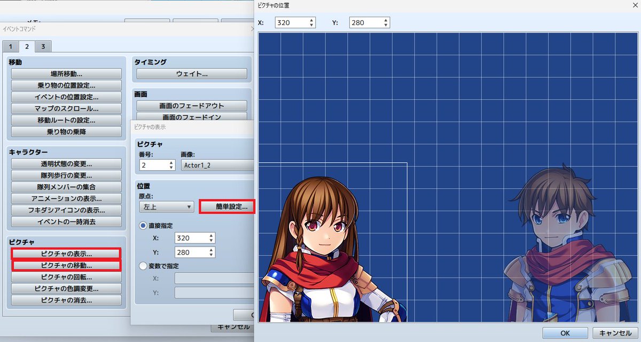Click picture 番号 field showing 2
Viewport: 641px width, 342px height.
153,165
